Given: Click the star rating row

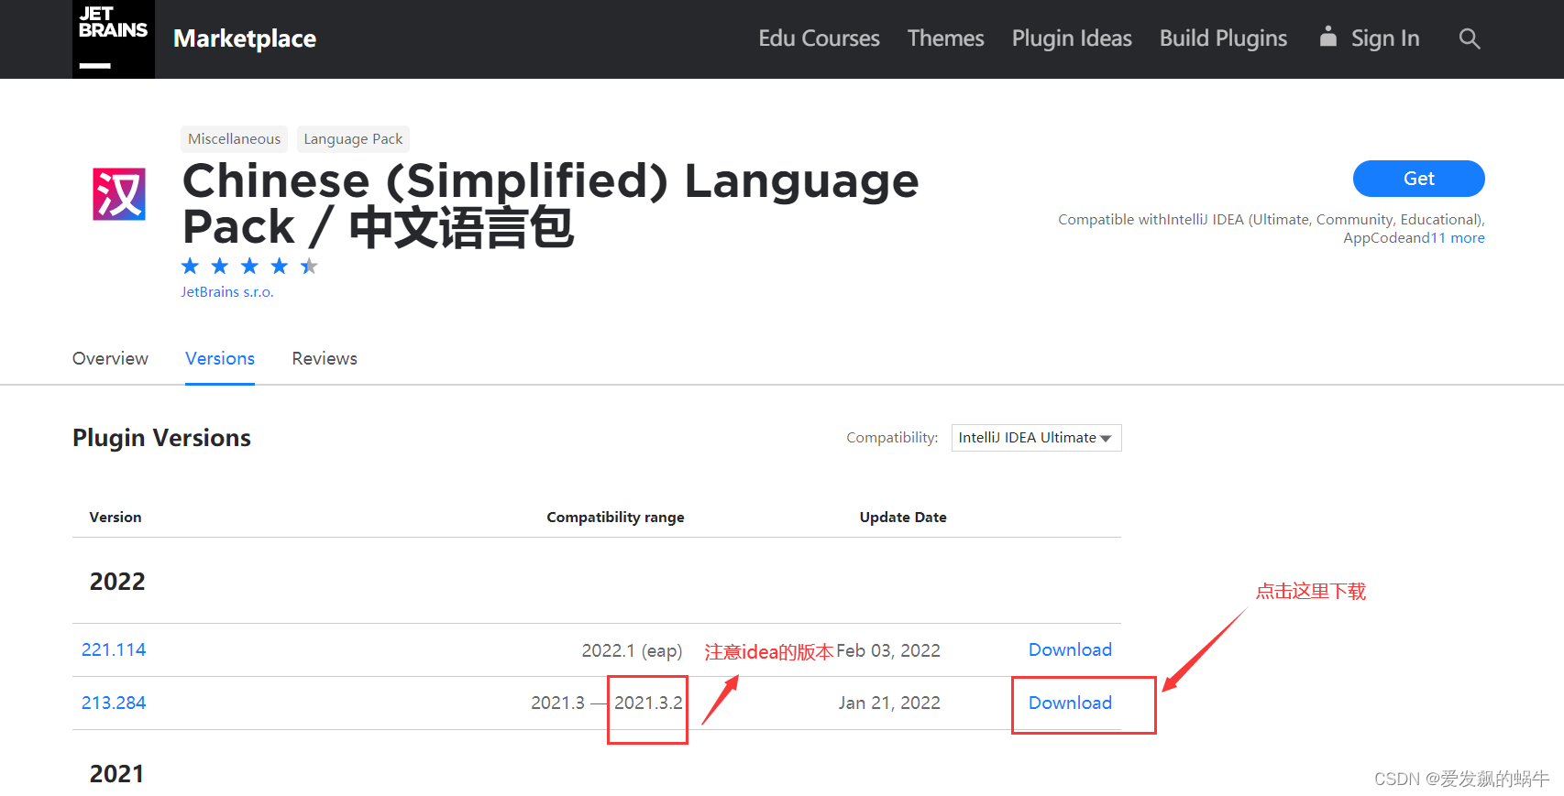Looking at the screenshot, I should tap(249, 267).
